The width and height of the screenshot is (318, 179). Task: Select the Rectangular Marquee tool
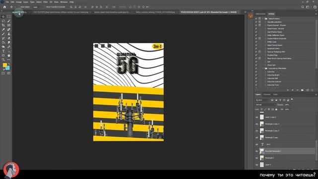9,16
